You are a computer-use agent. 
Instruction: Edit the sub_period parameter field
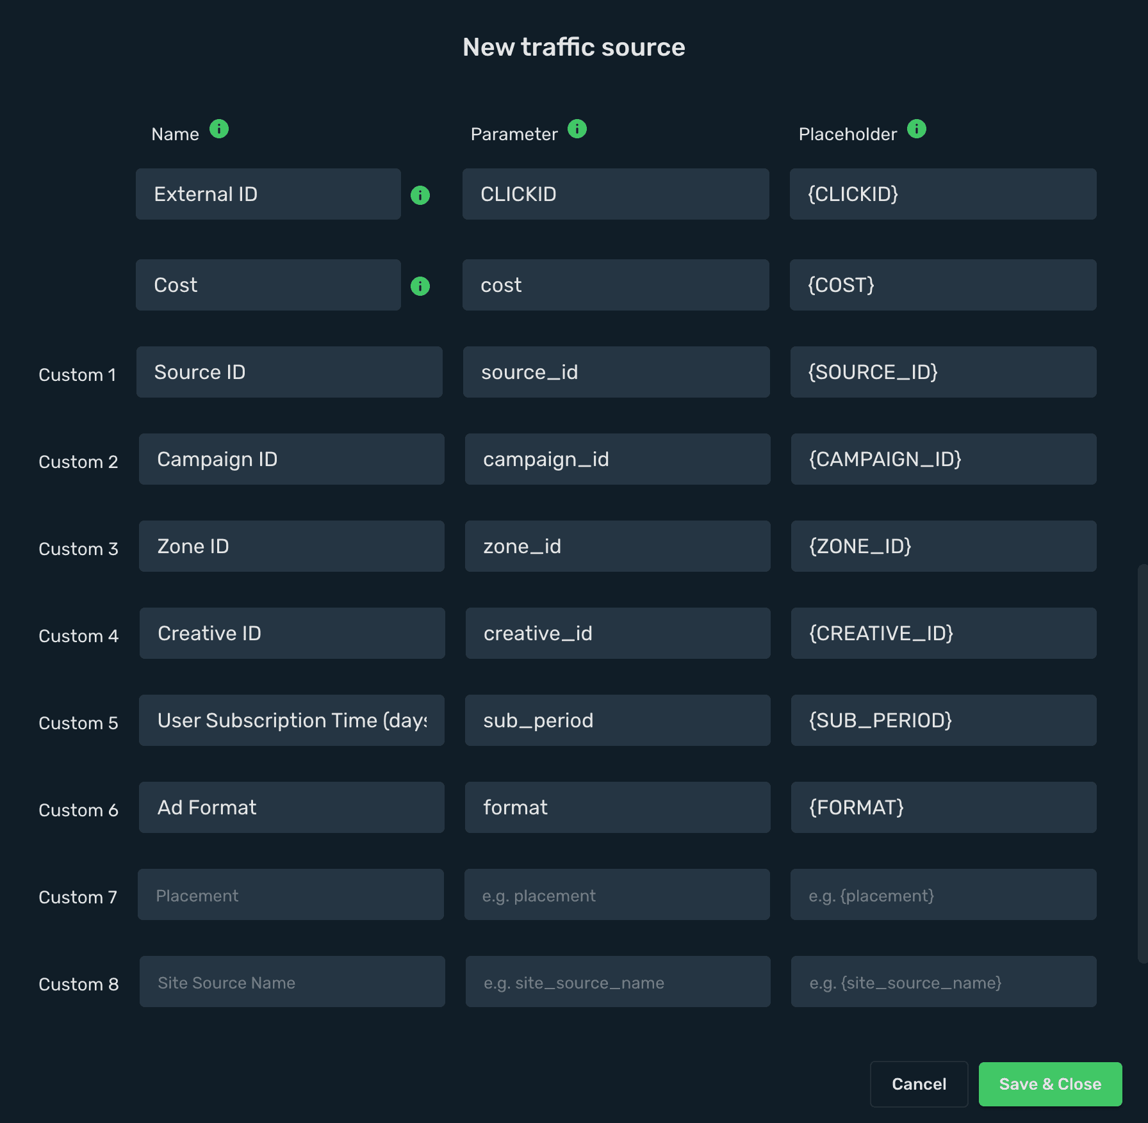tap(618, 720)
